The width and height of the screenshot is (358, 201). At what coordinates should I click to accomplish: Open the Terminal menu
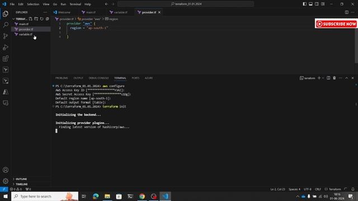tap(76, 4)
